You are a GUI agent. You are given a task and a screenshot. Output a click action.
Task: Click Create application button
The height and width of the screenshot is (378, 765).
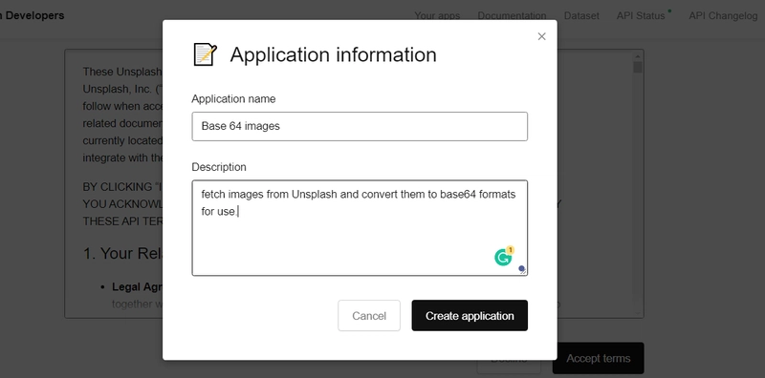[x=470, y=316]
